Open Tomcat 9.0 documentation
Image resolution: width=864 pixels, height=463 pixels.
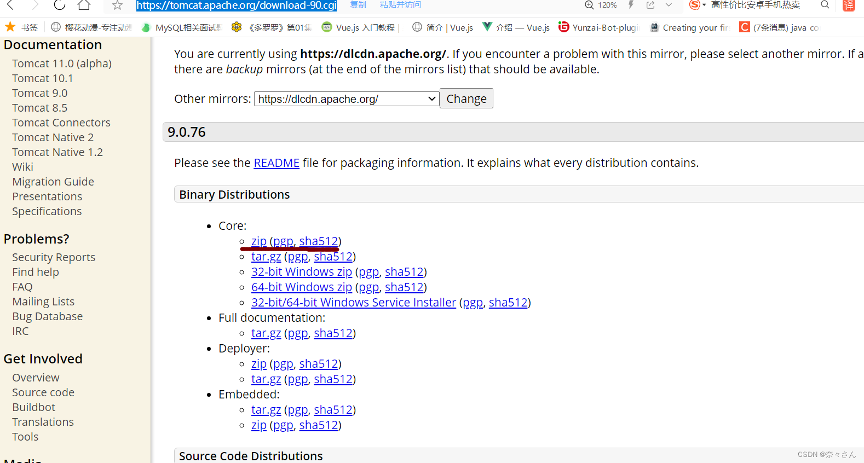coord(40,93)
